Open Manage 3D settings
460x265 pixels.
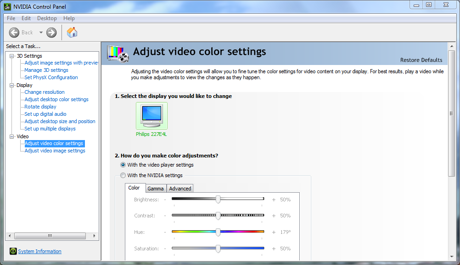[x=46, y=70]
